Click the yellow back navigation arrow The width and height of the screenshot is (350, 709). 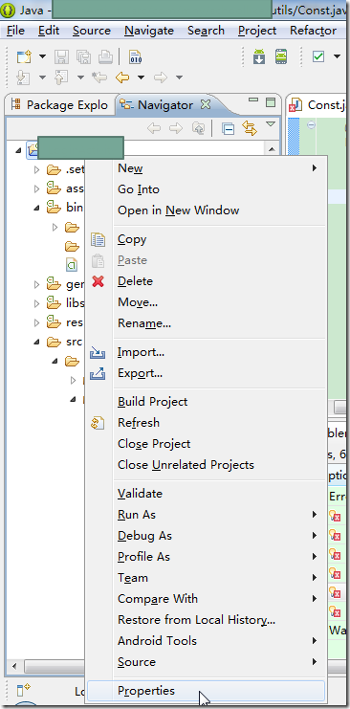(x=122, y=78)
